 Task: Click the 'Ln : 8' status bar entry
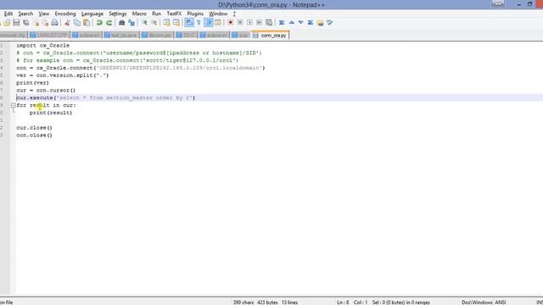(x=343, y=302)
